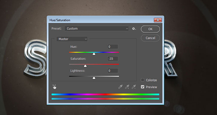
Task: Click the Lightness: label
Action: [x=78, y=71]
